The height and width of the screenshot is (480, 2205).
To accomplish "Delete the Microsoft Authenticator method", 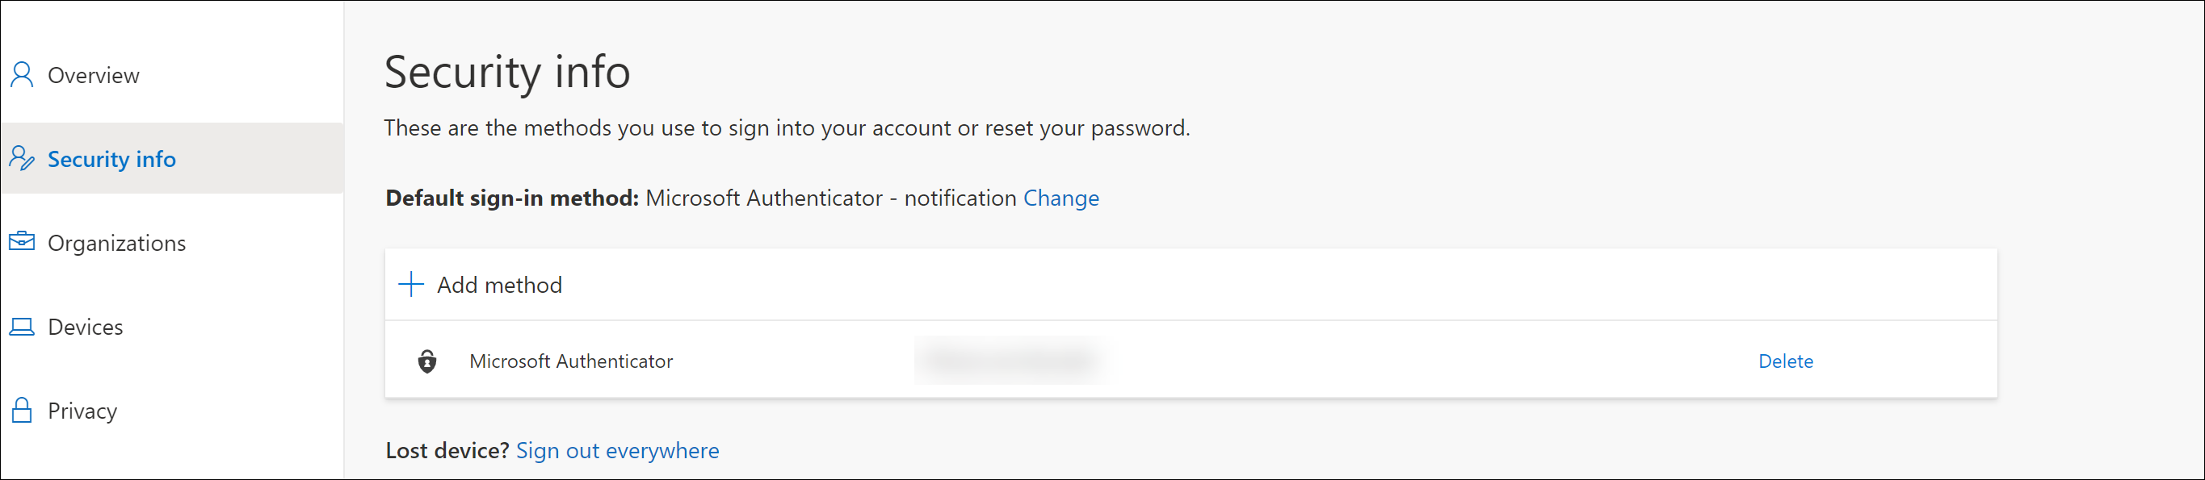I will coord(1786,361).
